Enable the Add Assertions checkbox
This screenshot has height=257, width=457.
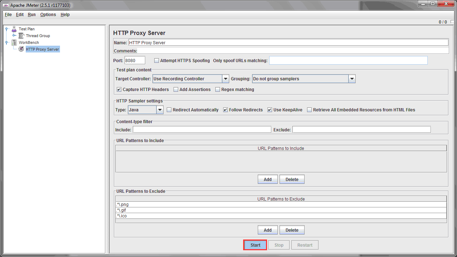click(176, 90)
